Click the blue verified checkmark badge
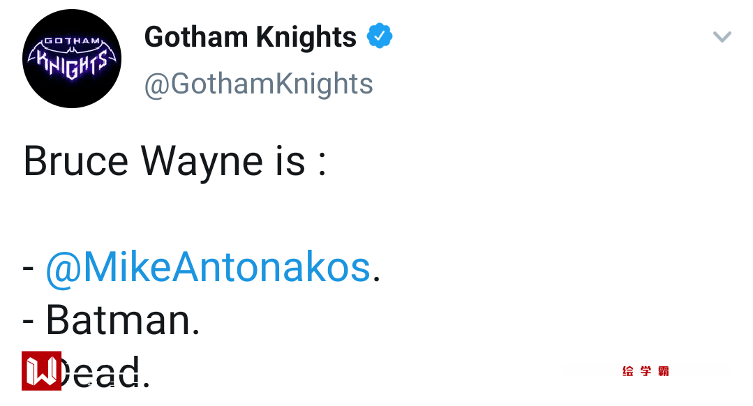This screenshot has width=753, height=406. (380, 36)
